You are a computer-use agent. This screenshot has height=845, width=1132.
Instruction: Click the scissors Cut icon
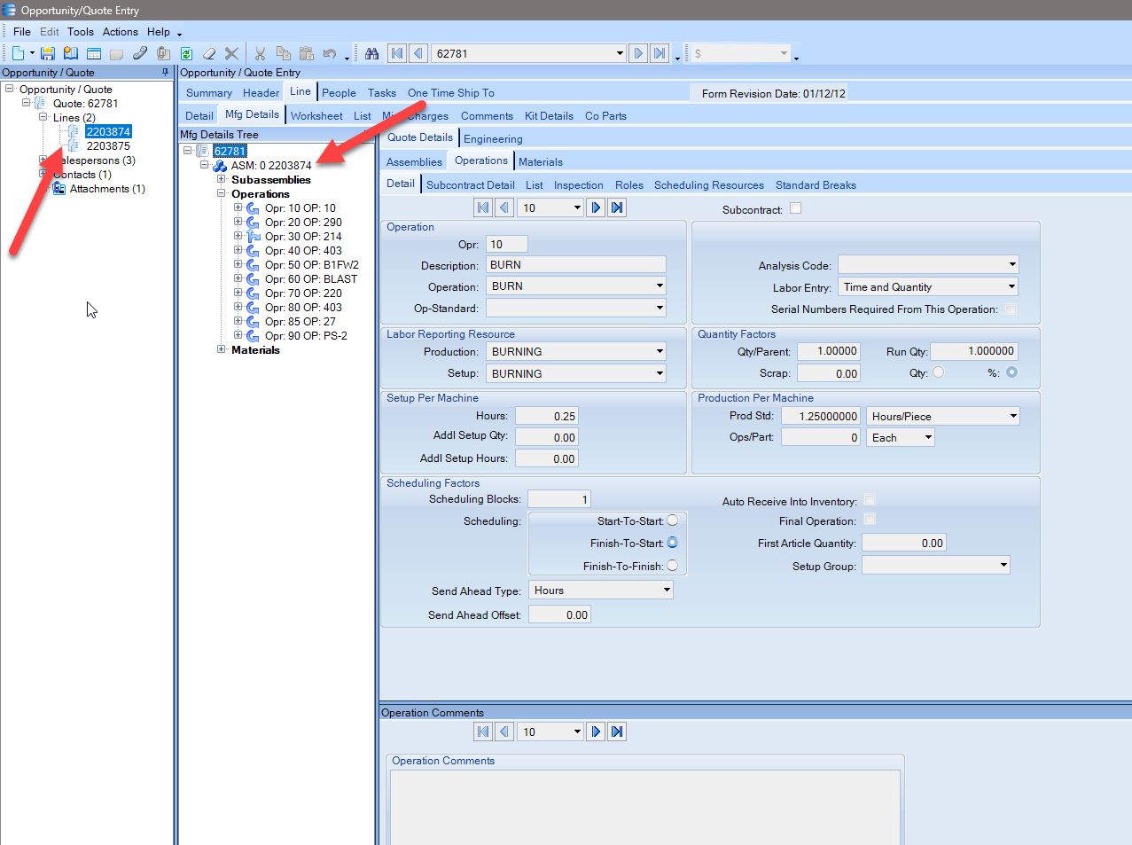click(260, 54)
